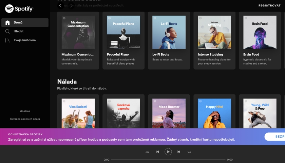285x163 pixels.
Task: Click 'Playlisty, které se ti trefí' subtitle
Action: point(82,88)
